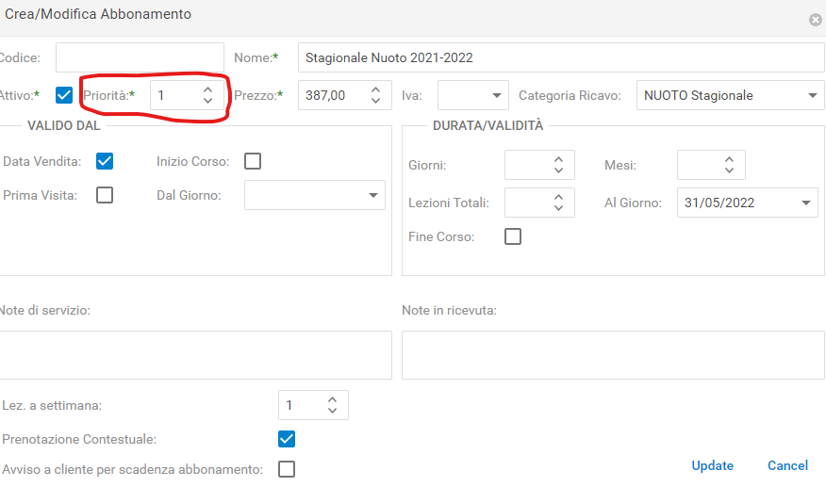
Task: Increase the Prezzo value with up arrow
Action: click(375, 90)
